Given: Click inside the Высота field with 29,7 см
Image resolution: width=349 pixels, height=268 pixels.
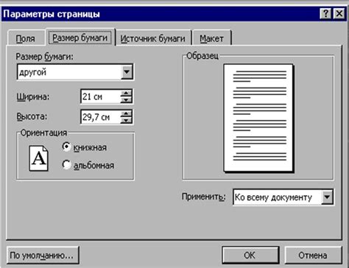Looking at the screenshot, I should pyautogui.click(x=100, y=117).
